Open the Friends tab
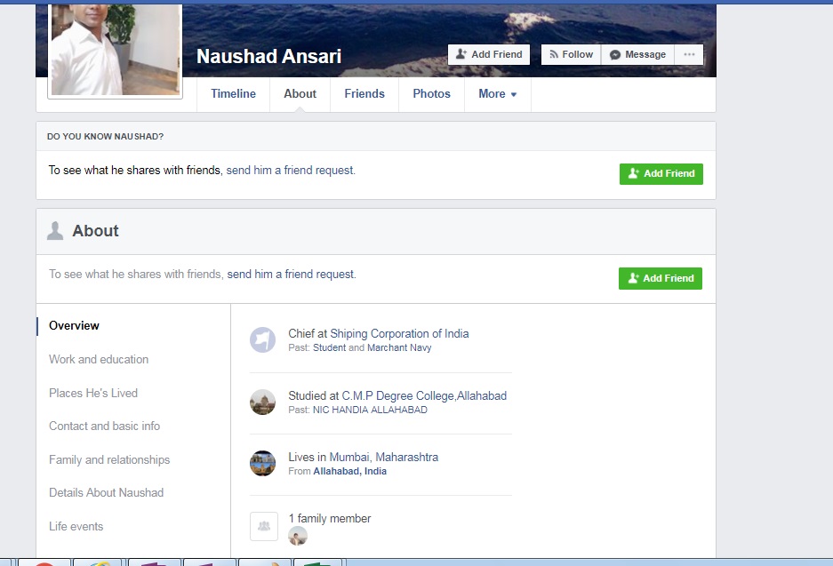The height and width of the screenshot is (566, 833). 364,94
